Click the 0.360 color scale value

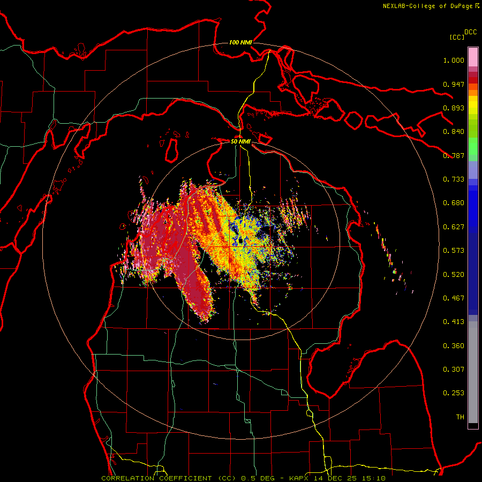coord(454,346)
